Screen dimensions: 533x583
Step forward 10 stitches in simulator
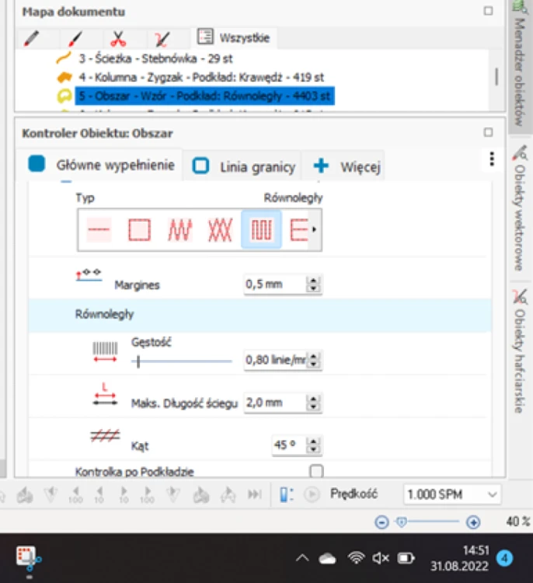[x=124, y=495]
